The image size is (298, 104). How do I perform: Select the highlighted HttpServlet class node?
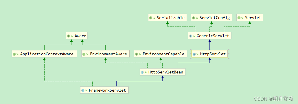click(x=210, y=54)
